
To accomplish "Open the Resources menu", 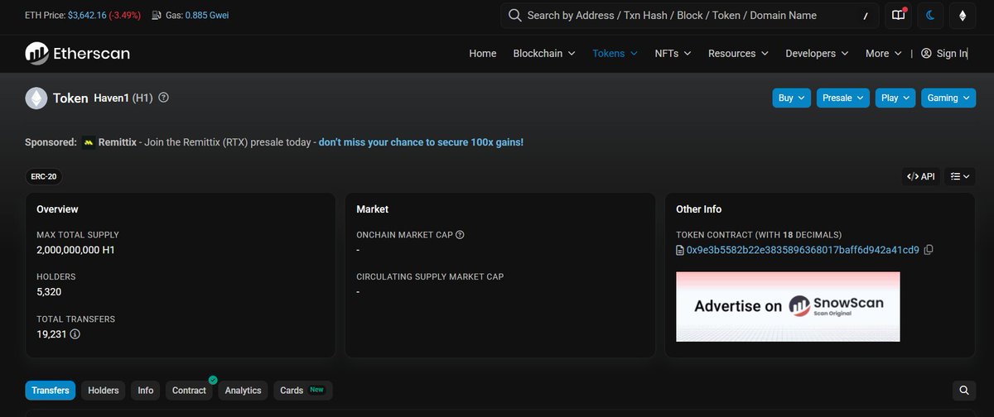I will 738,54.
